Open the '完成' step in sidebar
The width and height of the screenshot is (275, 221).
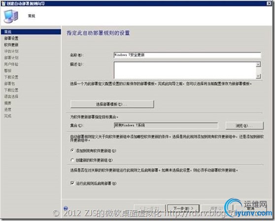pos(8,116)
